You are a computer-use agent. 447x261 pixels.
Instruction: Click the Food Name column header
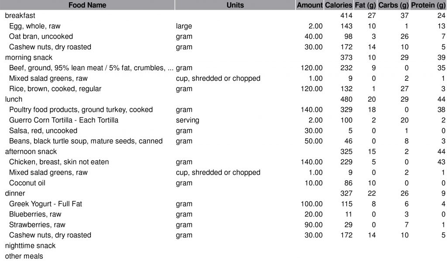click(x=87, y=5)
